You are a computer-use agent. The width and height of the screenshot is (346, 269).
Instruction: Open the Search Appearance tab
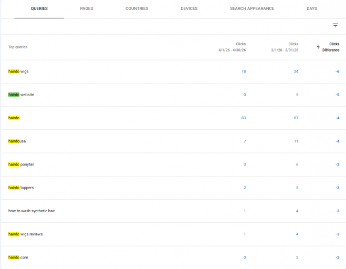coord(252,8)
